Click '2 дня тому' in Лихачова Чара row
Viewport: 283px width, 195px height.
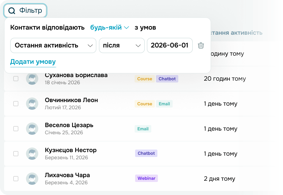pyautogui.click(x=220, y=179)
